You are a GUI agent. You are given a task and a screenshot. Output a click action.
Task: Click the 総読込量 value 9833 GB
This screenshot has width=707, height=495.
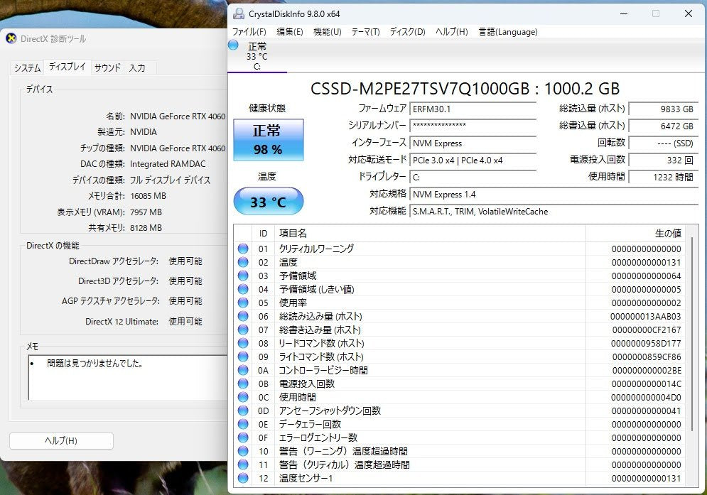663,109
